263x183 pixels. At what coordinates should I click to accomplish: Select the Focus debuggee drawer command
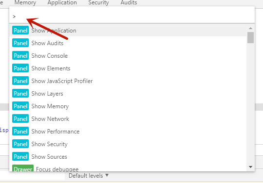click(128, 167)
